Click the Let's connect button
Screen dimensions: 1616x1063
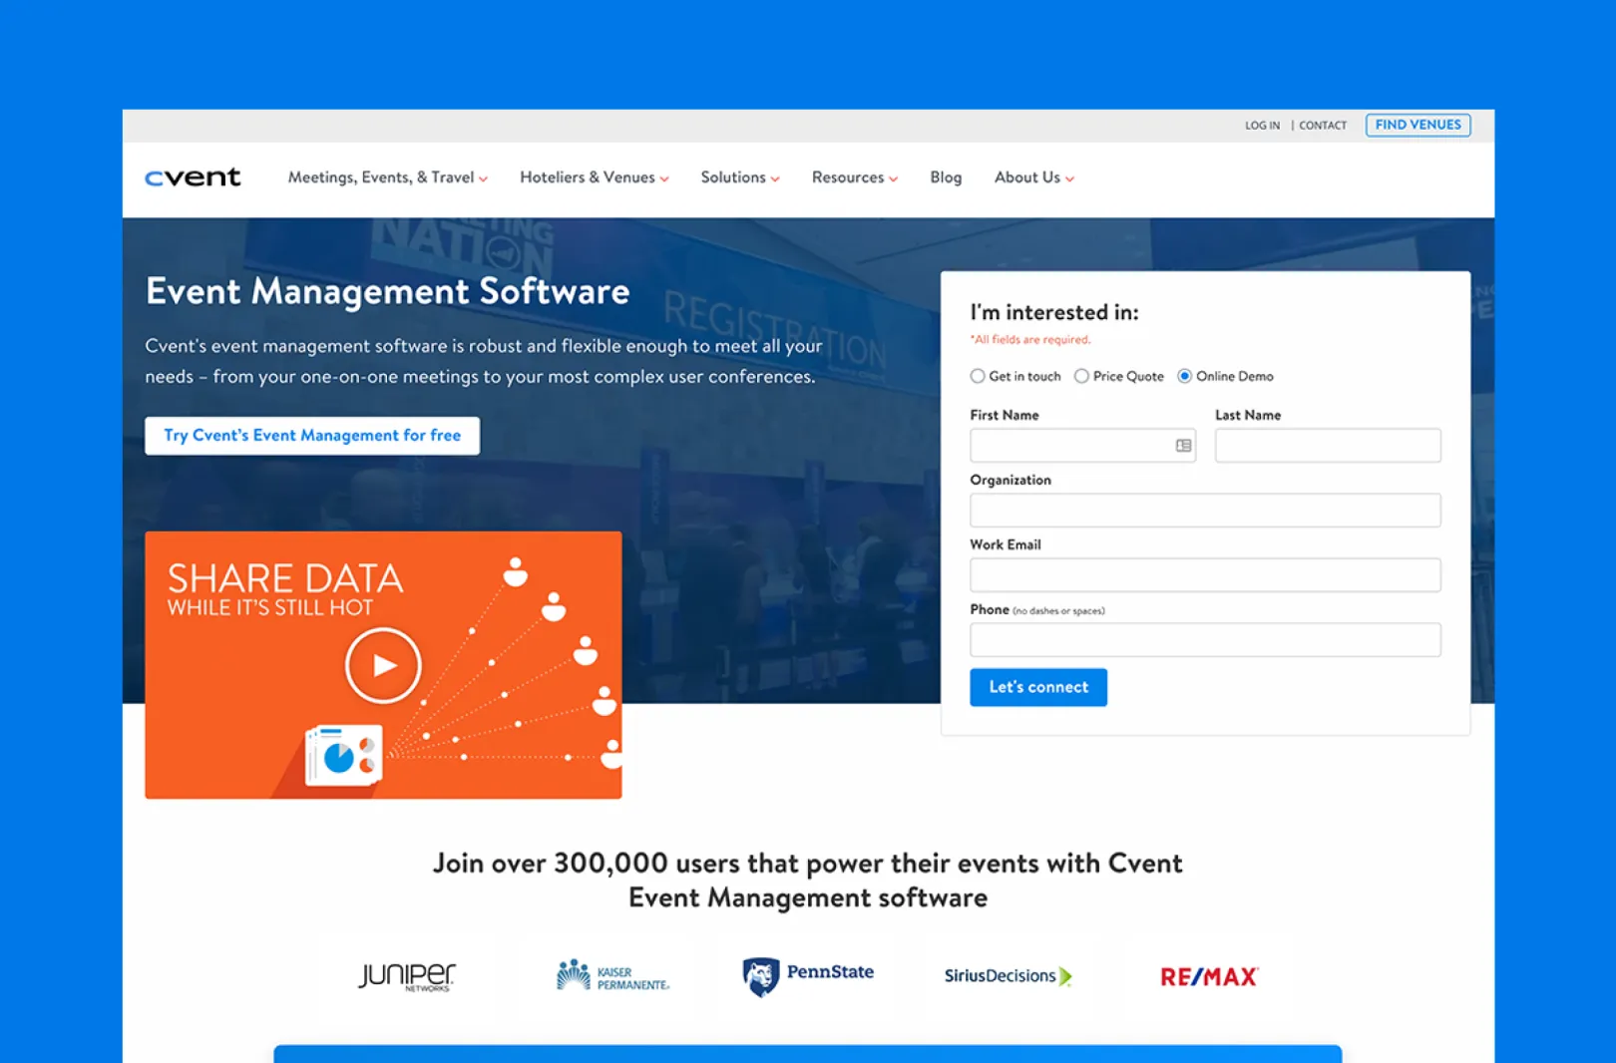click(1037, 687)
